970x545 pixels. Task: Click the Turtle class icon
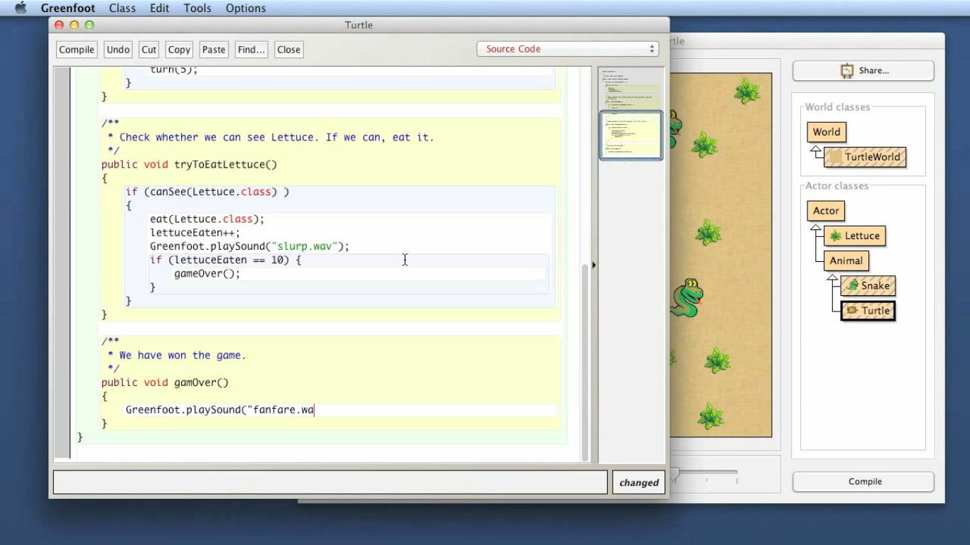(851, 310)
